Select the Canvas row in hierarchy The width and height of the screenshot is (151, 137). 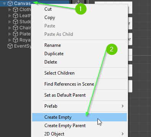coord(35,3)
